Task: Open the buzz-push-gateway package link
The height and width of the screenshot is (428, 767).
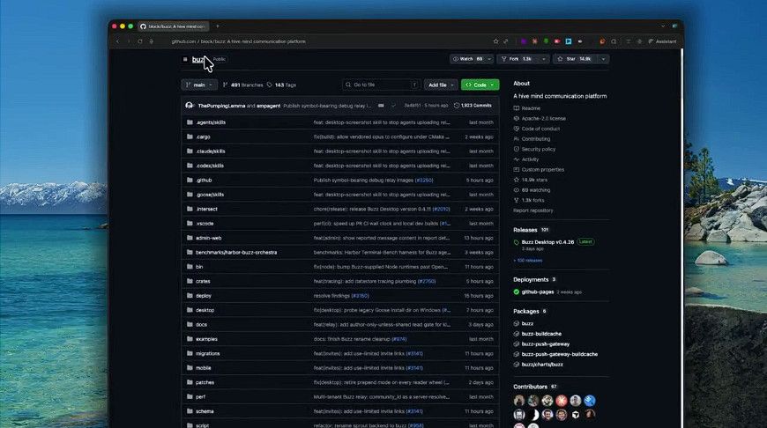Action: tap(546, 344)
